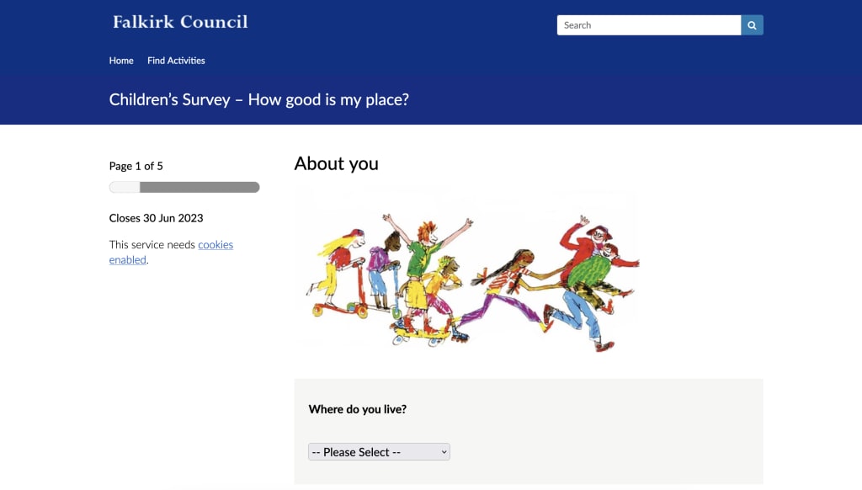This screenshot has height=490, width=862.
Task: Click the Closes 30 Jun 2023 text
Action: click(156, 218)
